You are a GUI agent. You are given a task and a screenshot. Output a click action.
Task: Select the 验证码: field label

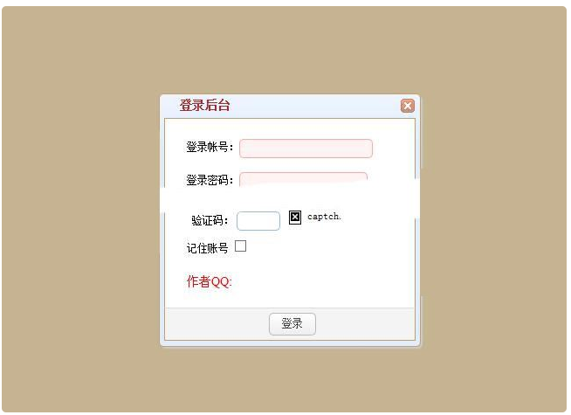[x=210, y=220]
